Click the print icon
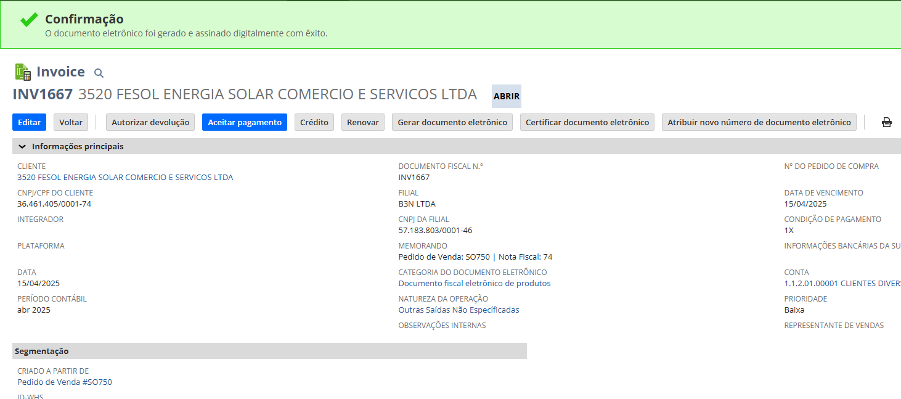The image size is (901, 399). point(886,122)
